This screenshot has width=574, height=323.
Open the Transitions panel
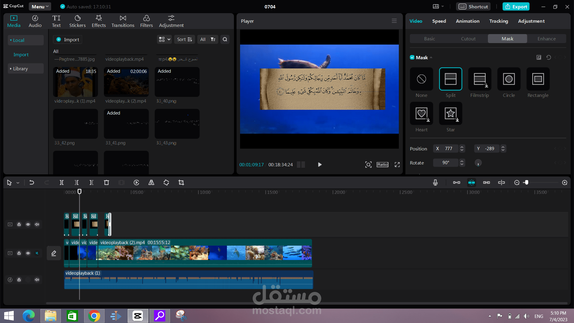(x=123, y=21)
